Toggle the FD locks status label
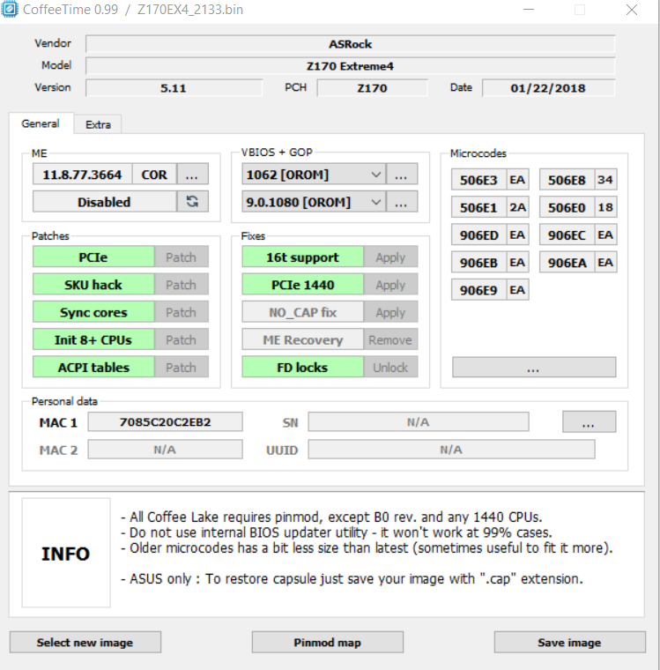This screenshot has width=660, height=670. pos(302,367)
